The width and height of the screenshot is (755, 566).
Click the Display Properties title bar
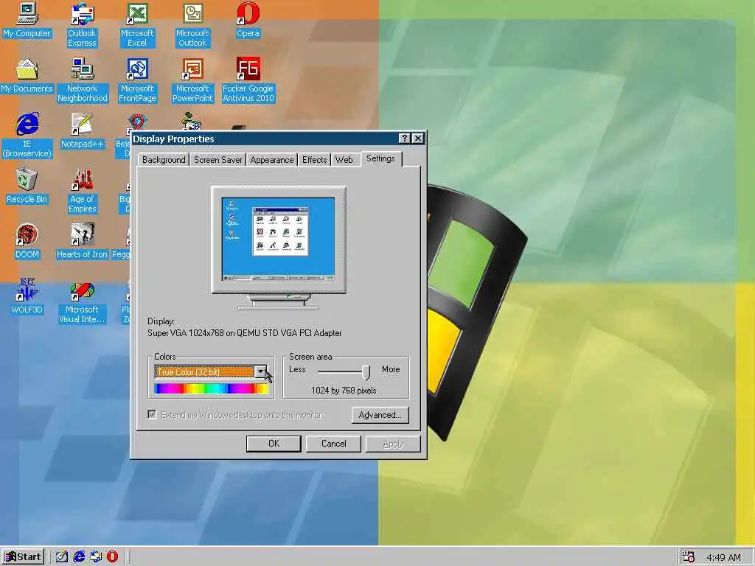click(265, 139)
